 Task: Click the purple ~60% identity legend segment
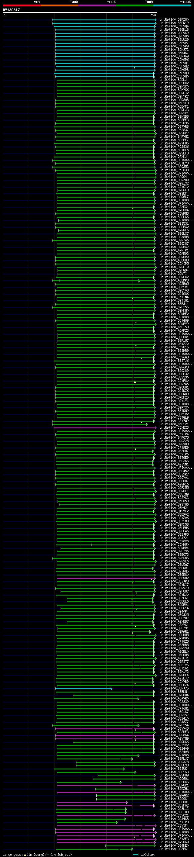[97, 5]
